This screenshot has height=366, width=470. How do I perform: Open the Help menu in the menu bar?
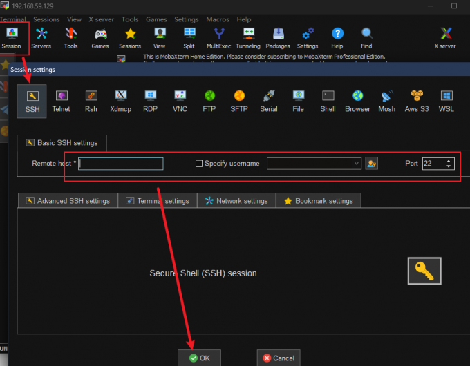(244, 19)
